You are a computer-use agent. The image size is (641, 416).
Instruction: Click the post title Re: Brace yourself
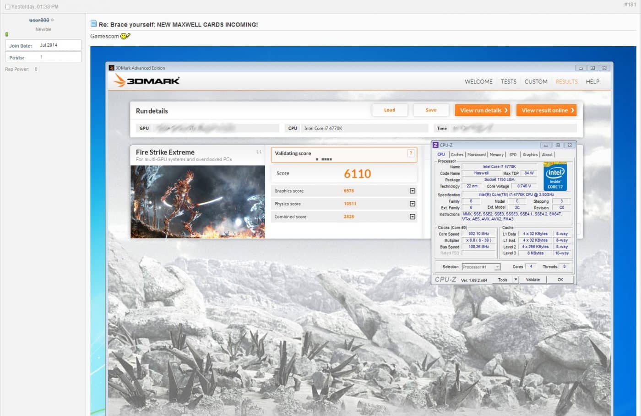tap(178, 25)
